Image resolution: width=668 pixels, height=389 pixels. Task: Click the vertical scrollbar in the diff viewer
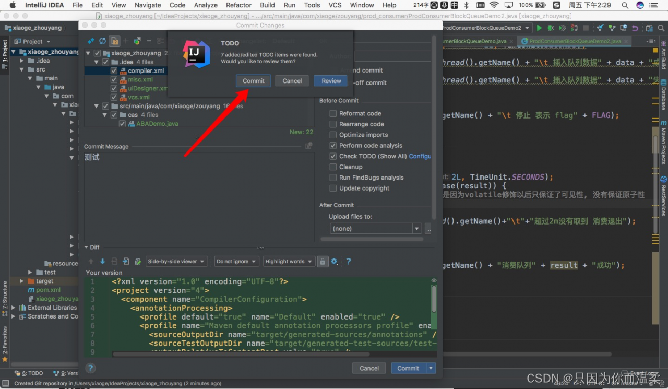pyautogui.click(x=434, y=299)
